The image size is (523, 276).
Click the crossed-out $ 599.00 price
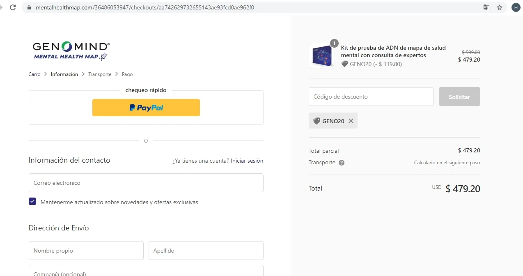coord(471,53)
